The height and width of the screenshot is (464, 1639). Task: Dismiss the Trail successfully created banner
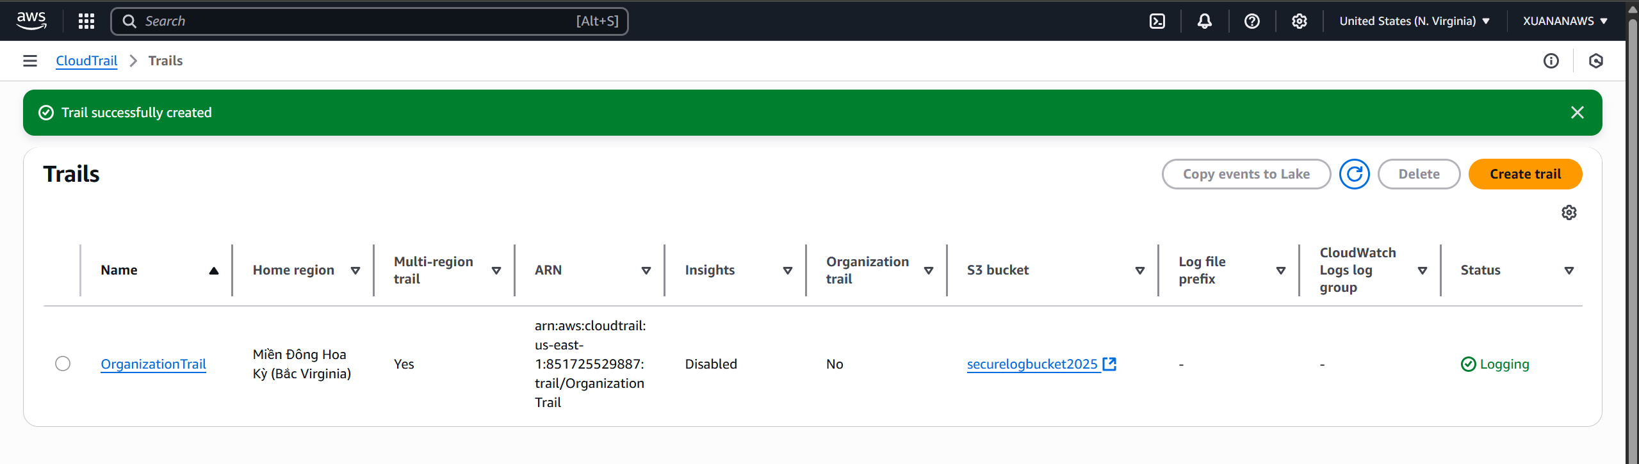pos(1577,113)
